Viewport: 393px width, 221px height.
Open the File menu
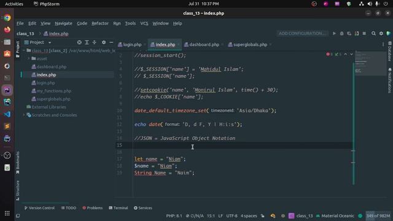20,23
